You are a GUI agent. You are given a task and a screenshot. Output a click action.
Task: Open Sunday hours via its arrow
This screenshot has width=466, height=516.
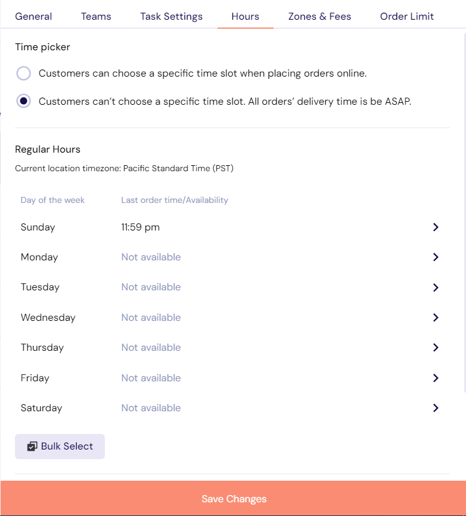(x=435, y=227)
